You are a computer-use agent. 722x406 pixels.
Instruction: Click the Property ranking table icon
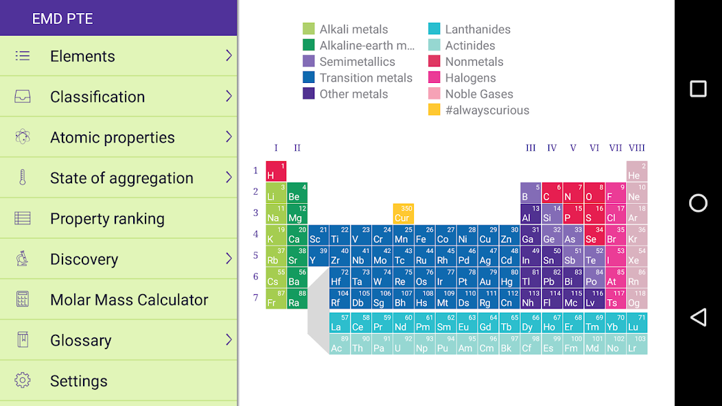point(23,218)
